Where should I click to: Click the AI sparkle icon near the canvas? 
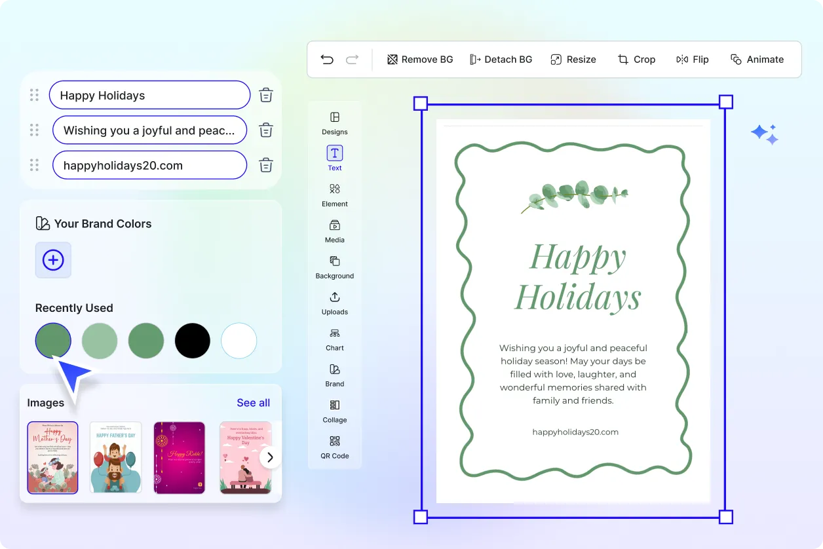pyautogui.click(x=764, y=133)
